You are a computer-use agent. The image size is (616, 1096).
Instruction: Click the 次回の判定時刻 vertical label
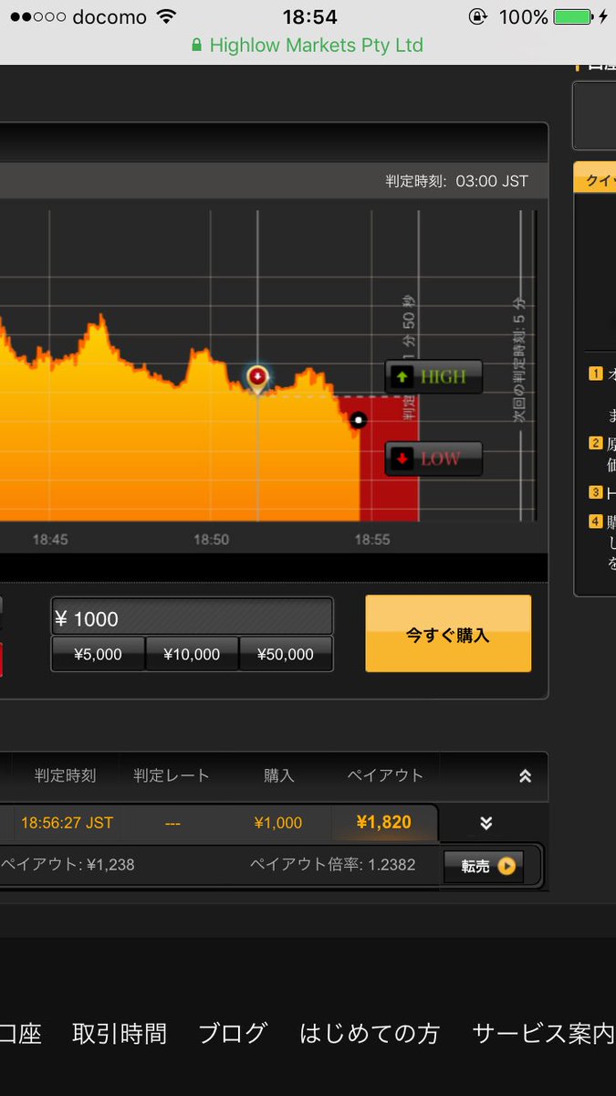coord(520,358)
